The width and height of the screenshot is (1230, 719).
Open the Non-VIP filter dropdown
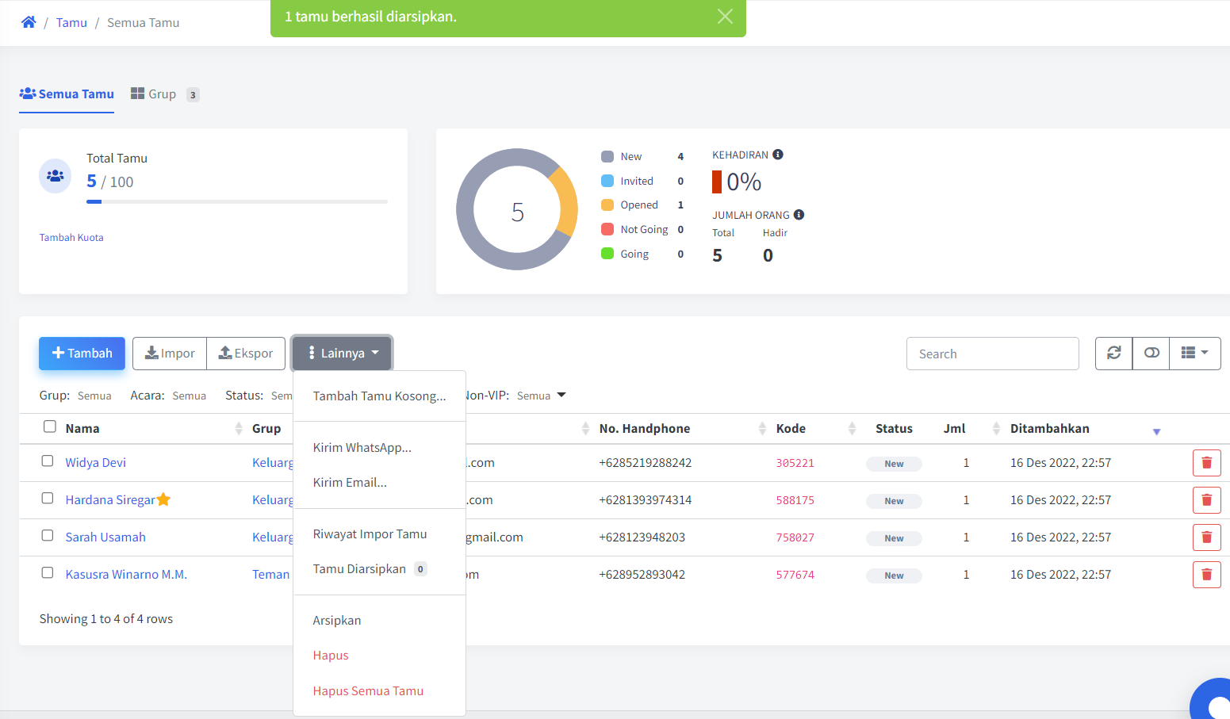(x=542, y=396)
